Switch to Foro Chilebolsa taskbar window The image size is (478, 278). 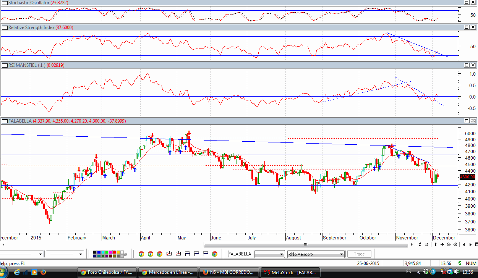(107, 272)
